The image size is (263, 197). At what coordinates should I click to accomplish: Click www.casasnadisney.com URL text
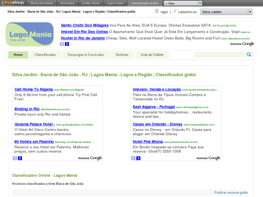199,125
